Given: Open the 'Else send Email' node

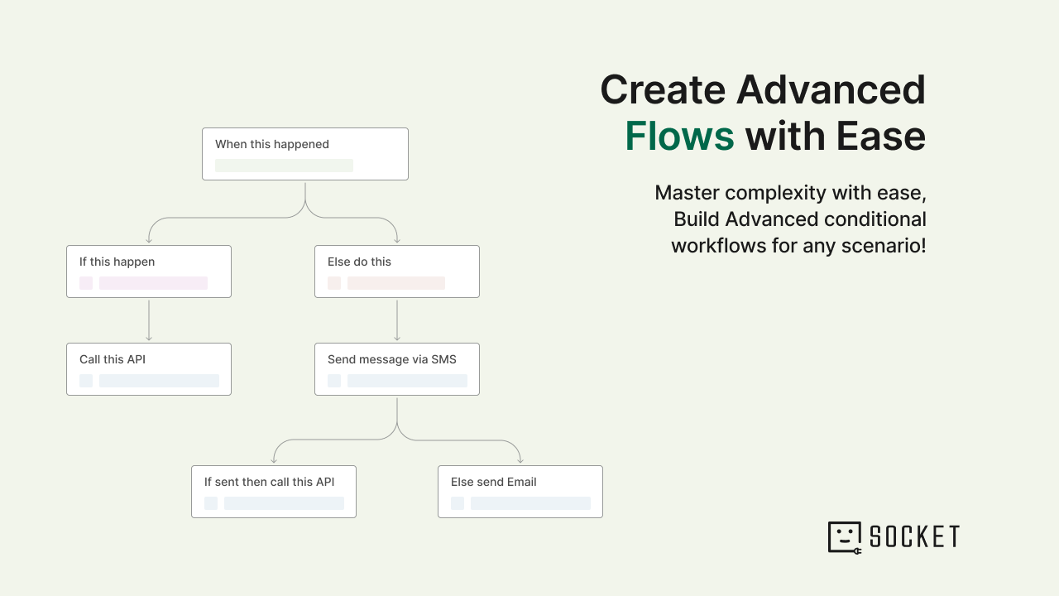Looking at the screenshot, I should pyautogui.click(x=520, y=492).
